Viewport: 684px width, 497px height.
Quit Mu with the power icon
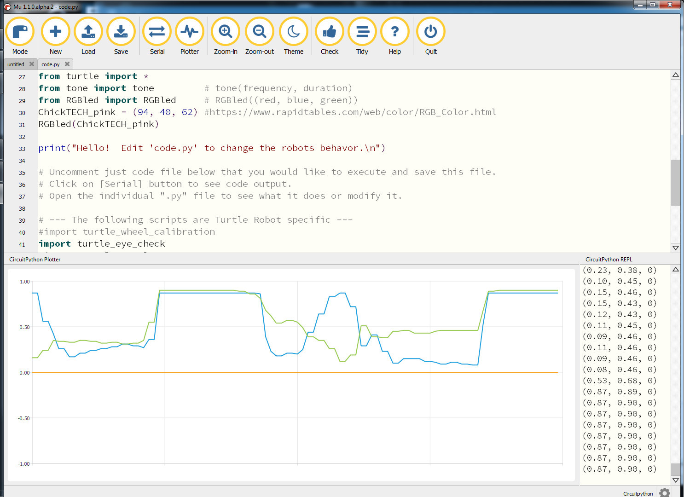pos(431,32)
